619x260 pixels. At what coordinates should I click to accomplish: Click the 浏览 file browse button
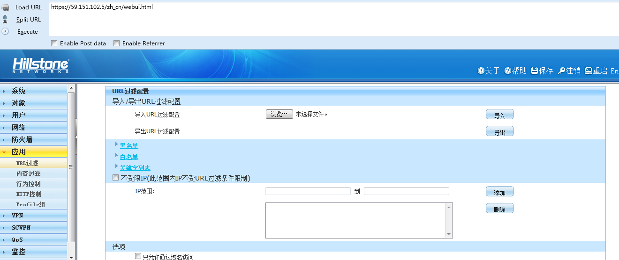279,114
